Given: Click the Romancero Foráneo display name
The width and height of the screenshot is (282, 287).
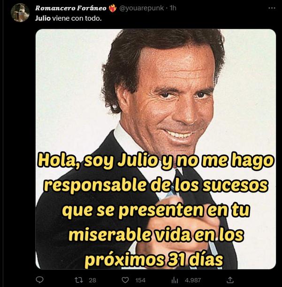Looking at the screenshot, I should pos(71,8).
